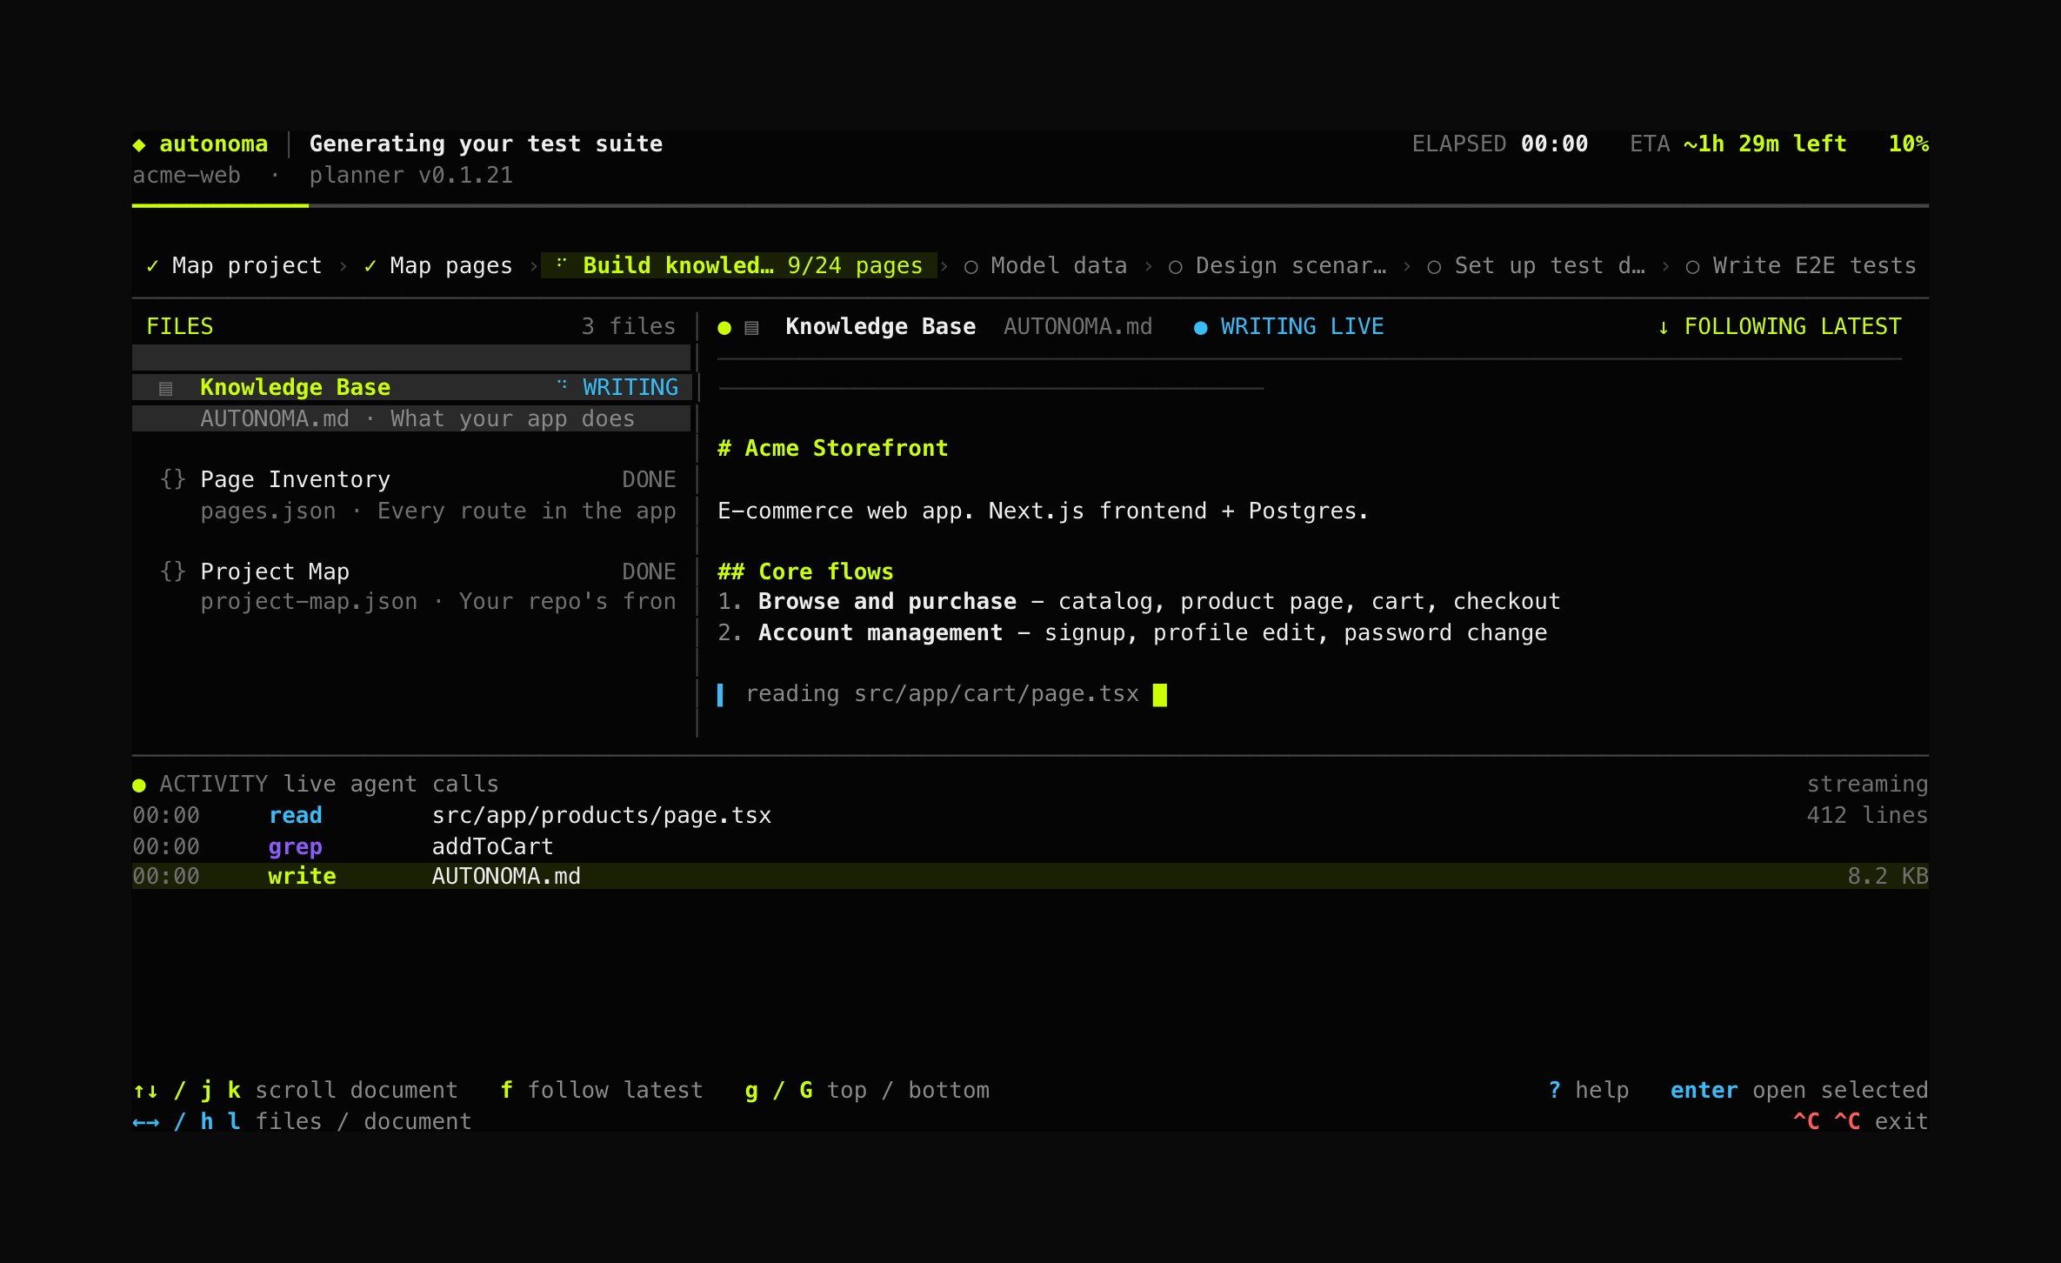Click the FOLLOWING LATEST indicator

tap(1779, 327)
